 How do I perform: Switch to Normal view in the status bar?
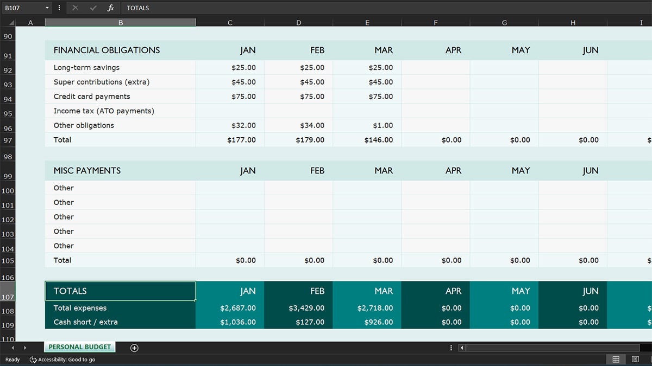pyautogui.click(x=617, y=359)
